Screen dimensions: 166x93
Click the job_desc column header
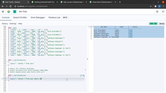pos(104,27)
